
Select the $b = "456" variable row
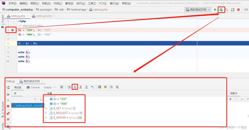pyautogui.click(x=58, y=104)
